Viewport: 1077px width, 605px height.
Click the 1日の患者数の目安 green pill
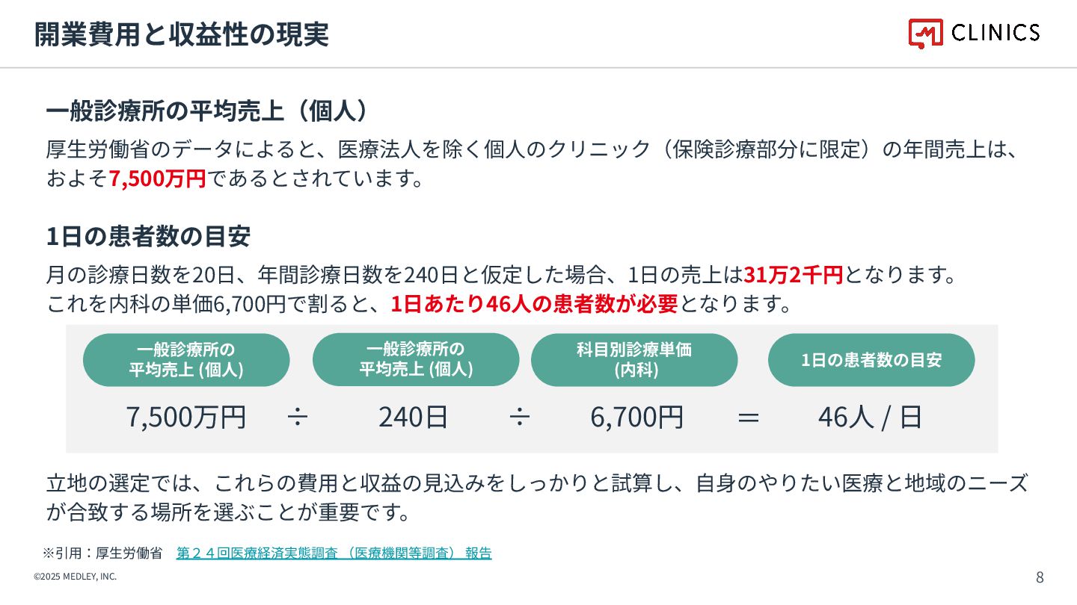(x=871, y=360)
